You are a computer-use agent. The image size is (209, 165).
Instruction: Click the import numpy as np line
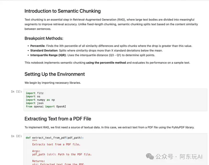(40, 100)
